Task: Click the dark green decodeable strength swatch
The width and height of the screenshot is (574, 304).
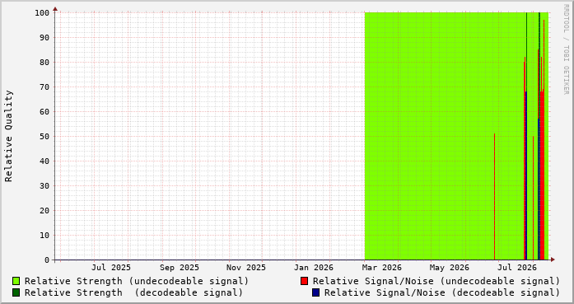Action: [x=16, y=292]
